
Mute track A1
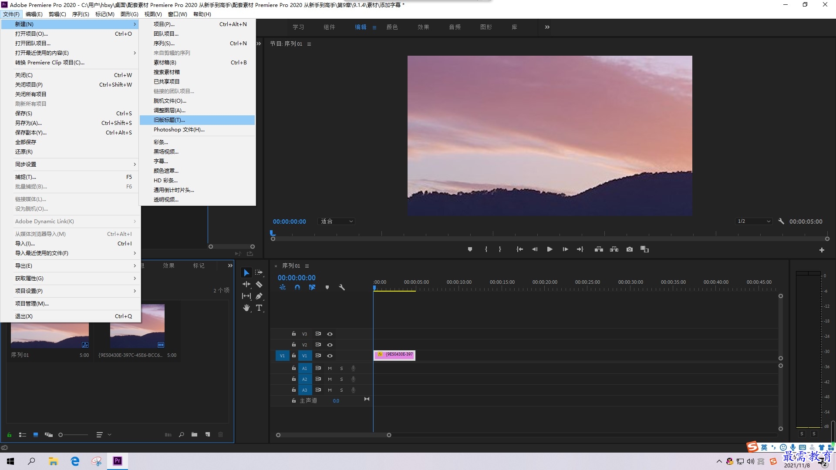tap(330, 368)
